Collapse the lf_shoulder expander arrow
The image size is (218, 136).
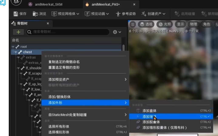(x=18, y=68)
